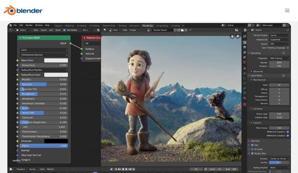Screen dimensions: 298x173
Task: Open the Object properties tab
Action: point(245,69)
